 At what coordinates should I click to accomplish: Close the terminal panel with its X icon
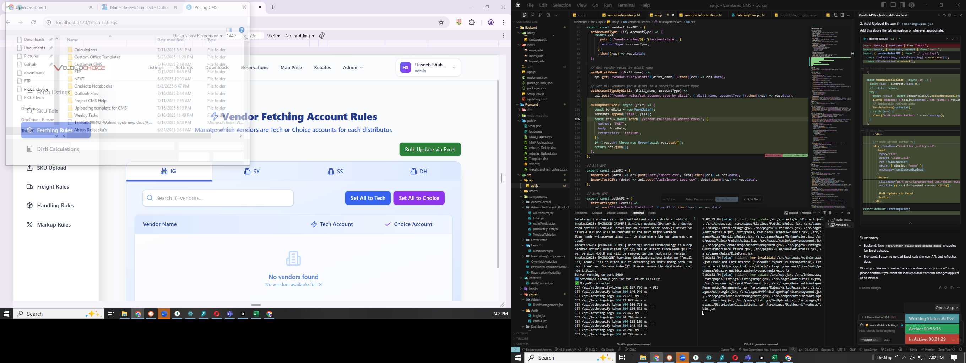point(849,213)
